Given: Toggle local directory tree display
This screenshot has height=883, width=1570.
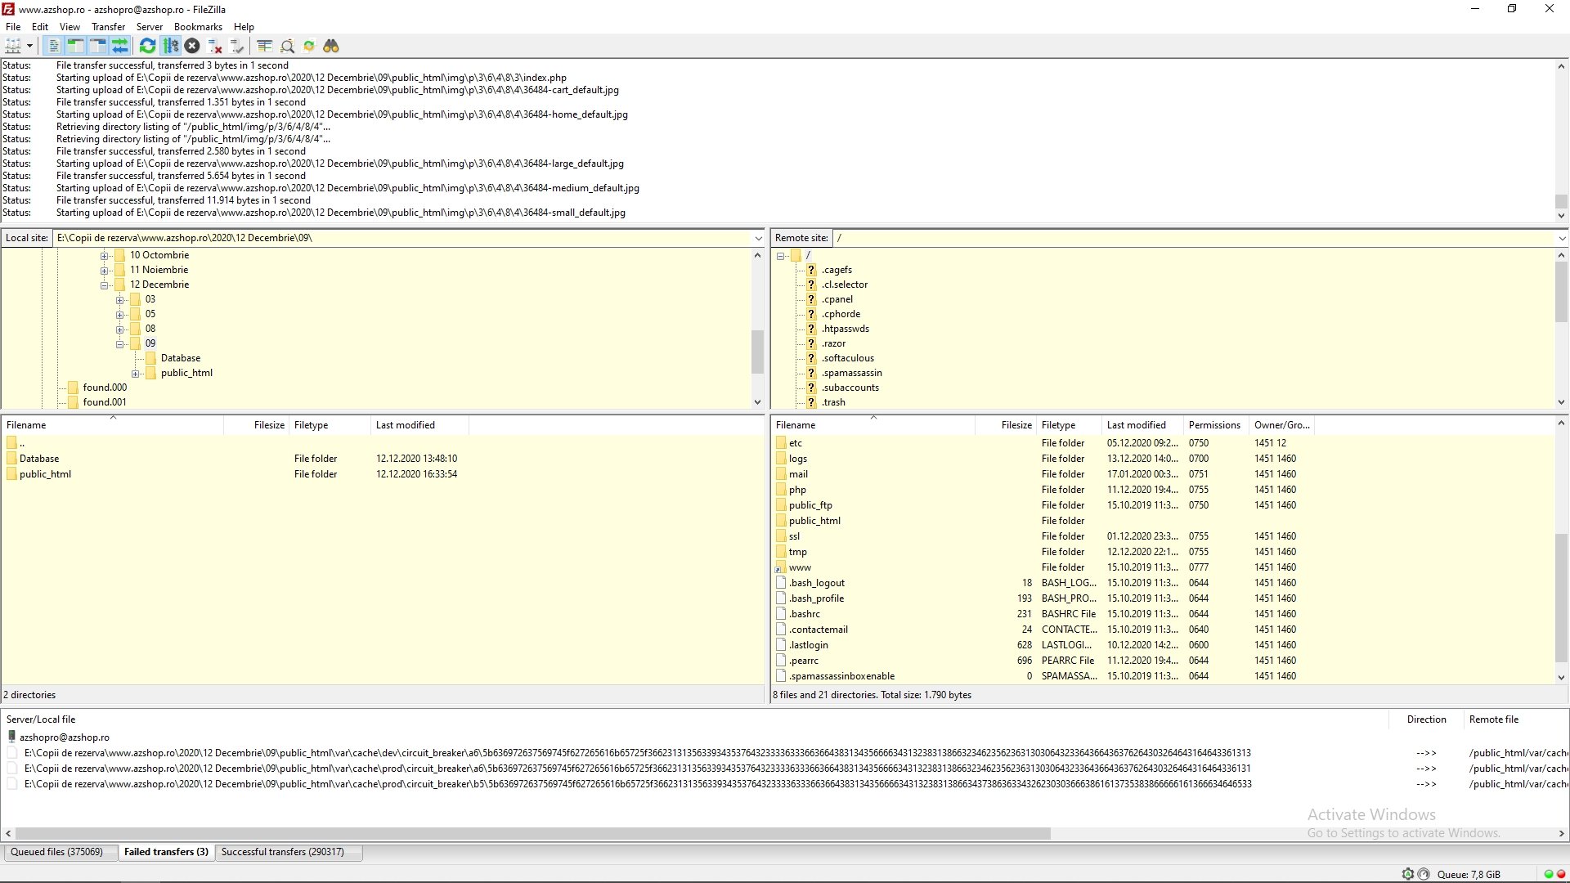Looking at the screenshot, I should (75, 46).
